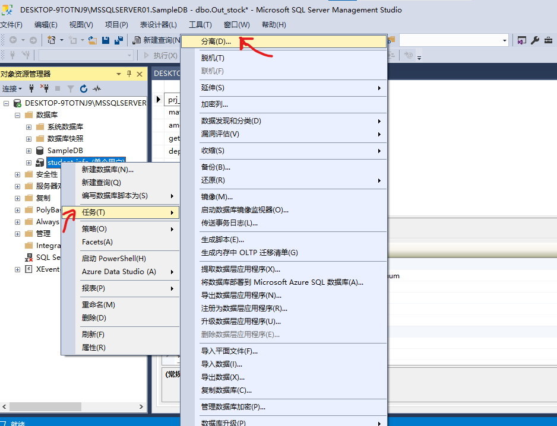This screenshot has width=557, height=426.
Task: Click the 新建查询 toolbar button
Action: pyautogui.click(x=156, y=40)
